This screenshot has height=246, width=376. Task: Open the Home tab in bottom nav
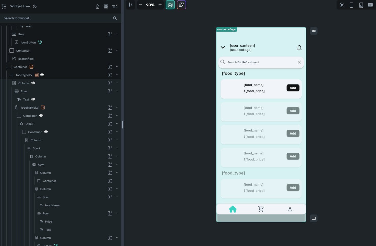click(x=233, y=209)
